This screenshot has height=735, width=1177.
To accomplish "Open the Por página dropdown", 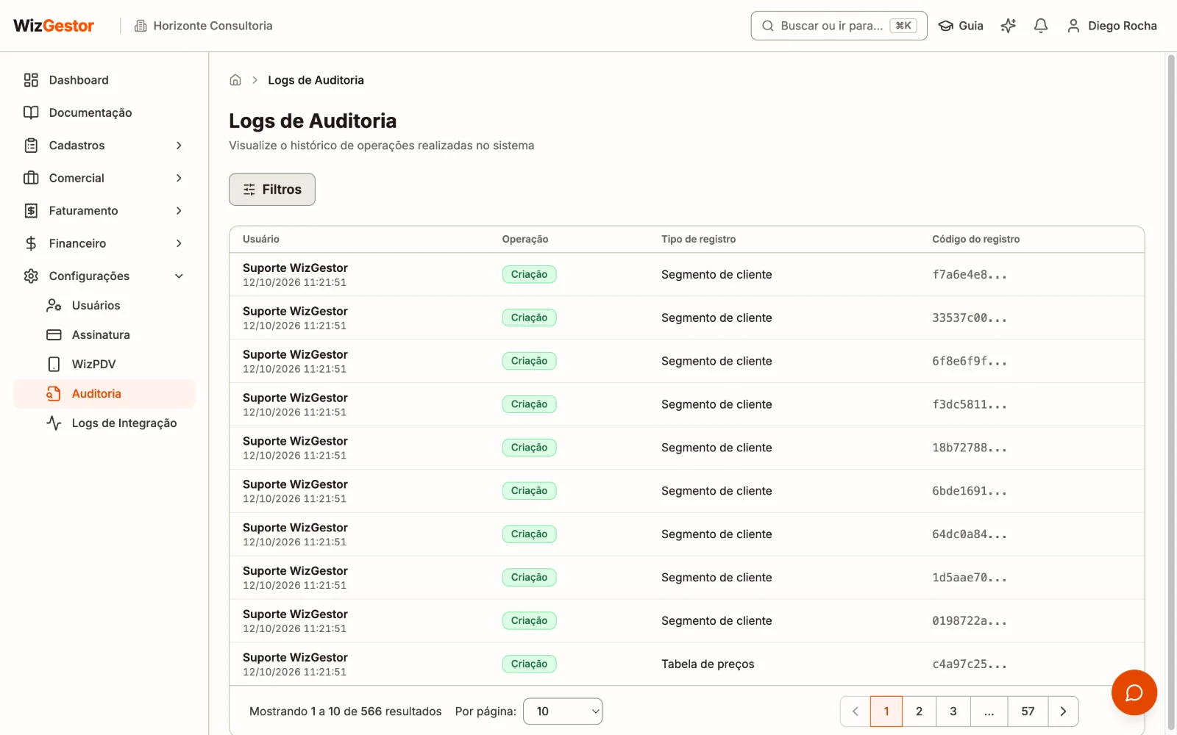I will click(x=563, y=711).
